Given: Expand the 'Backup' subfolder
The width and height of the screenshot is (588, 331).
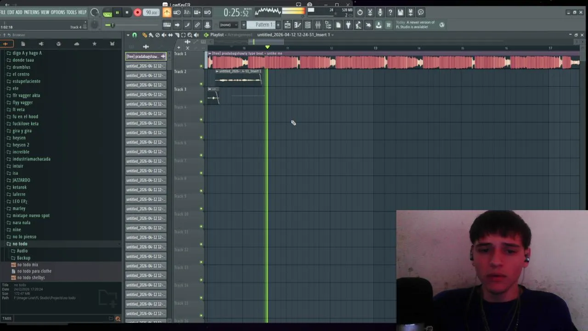Looking at the screenshot, I should point(23,258).
